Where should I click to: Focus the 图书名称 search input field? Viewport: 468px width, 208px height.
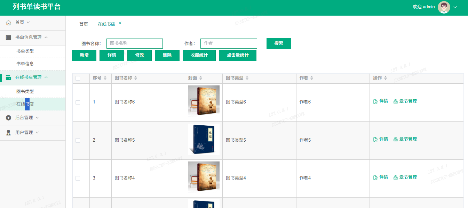pos(135,43)
